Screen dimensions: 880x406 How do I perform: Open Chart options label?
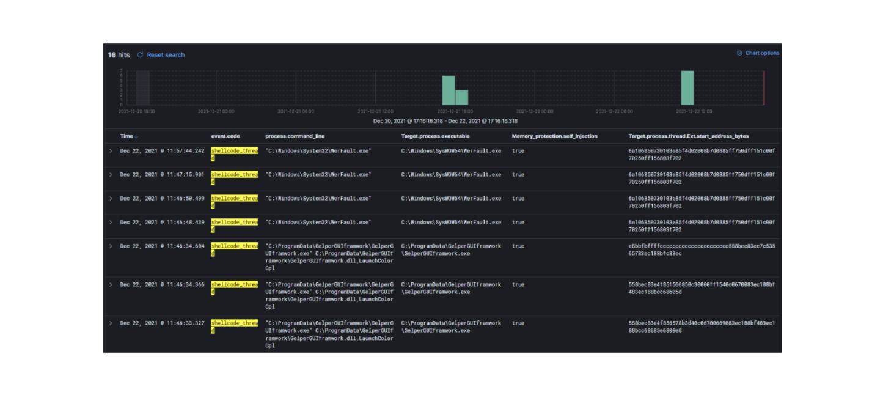(x=762, y=53)
